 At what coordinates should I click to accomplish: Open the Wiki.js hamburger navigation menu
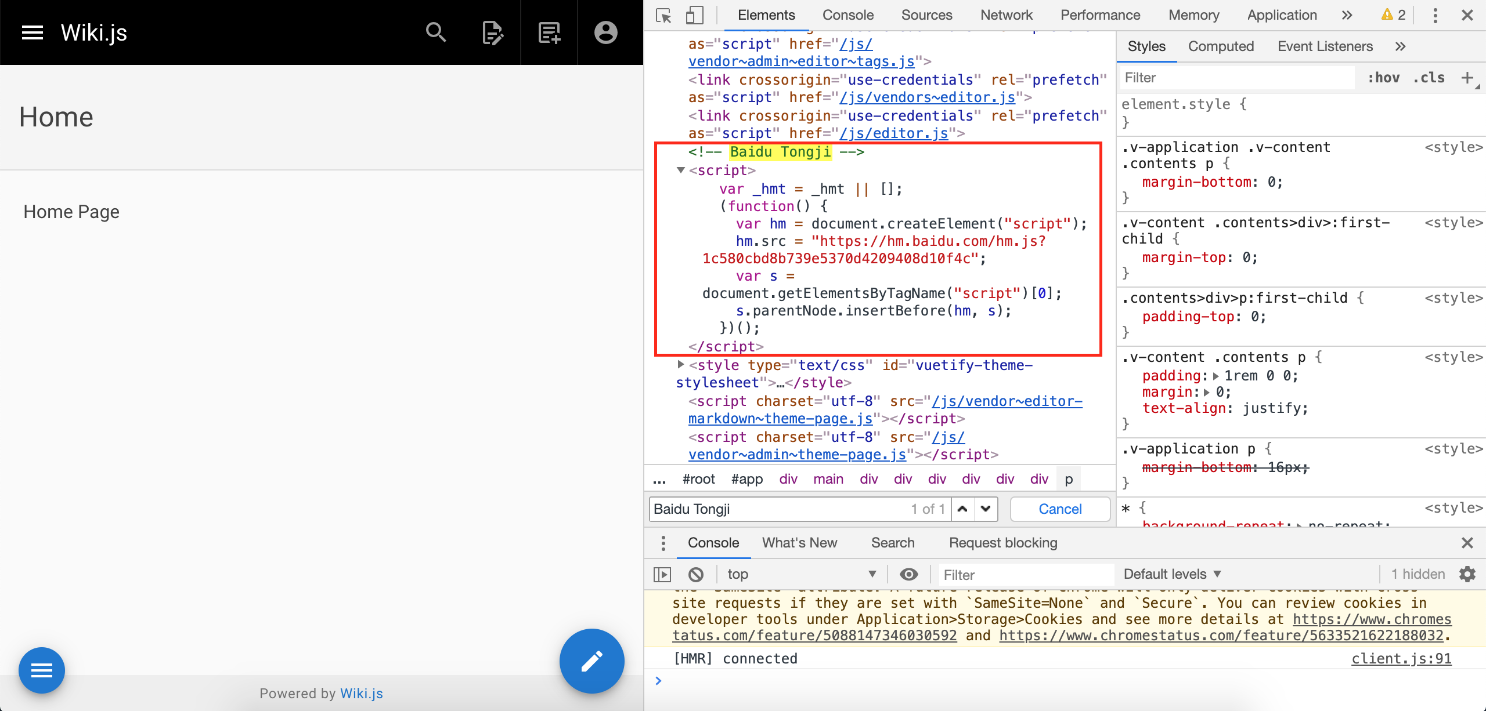33,33
